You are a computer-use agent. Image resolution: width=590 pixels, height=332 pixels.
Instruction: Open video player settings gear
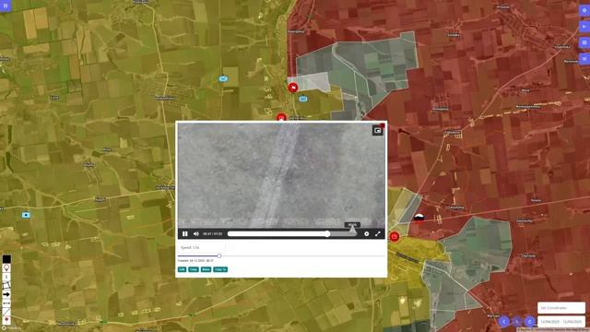point(367,233)
